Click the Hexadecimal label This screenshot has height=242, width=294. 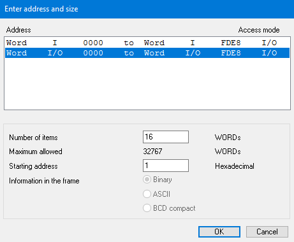235,166
